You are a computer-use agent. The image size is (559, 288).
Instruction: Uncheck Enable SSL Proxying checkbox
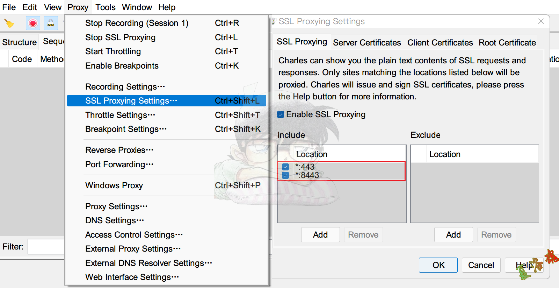[281, 114]
